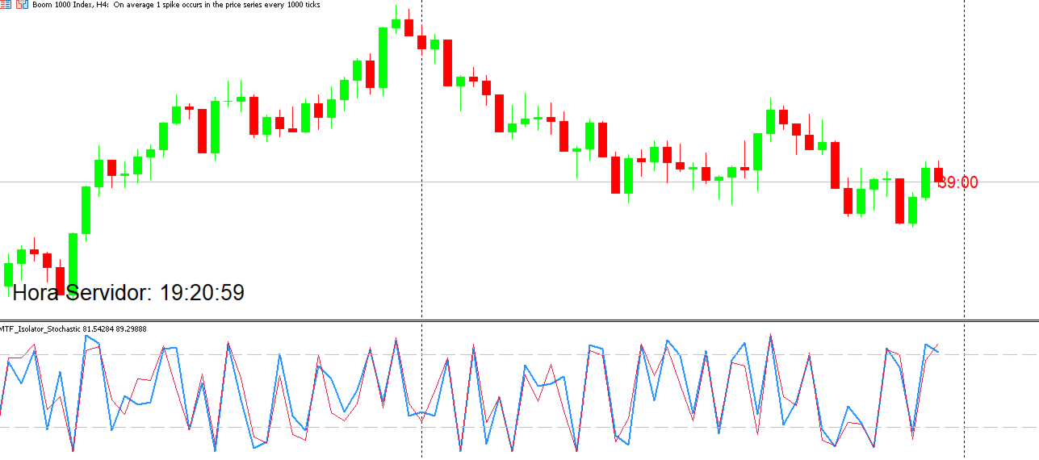Image resolution: width=1039 pixels, height=460 pixels.
Task: Select the upper dashed stochastic level line
Action: [x=519, y=354]
